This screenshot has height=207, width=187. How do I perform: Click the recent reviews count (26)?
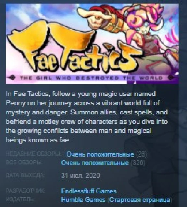click(141, 154)
